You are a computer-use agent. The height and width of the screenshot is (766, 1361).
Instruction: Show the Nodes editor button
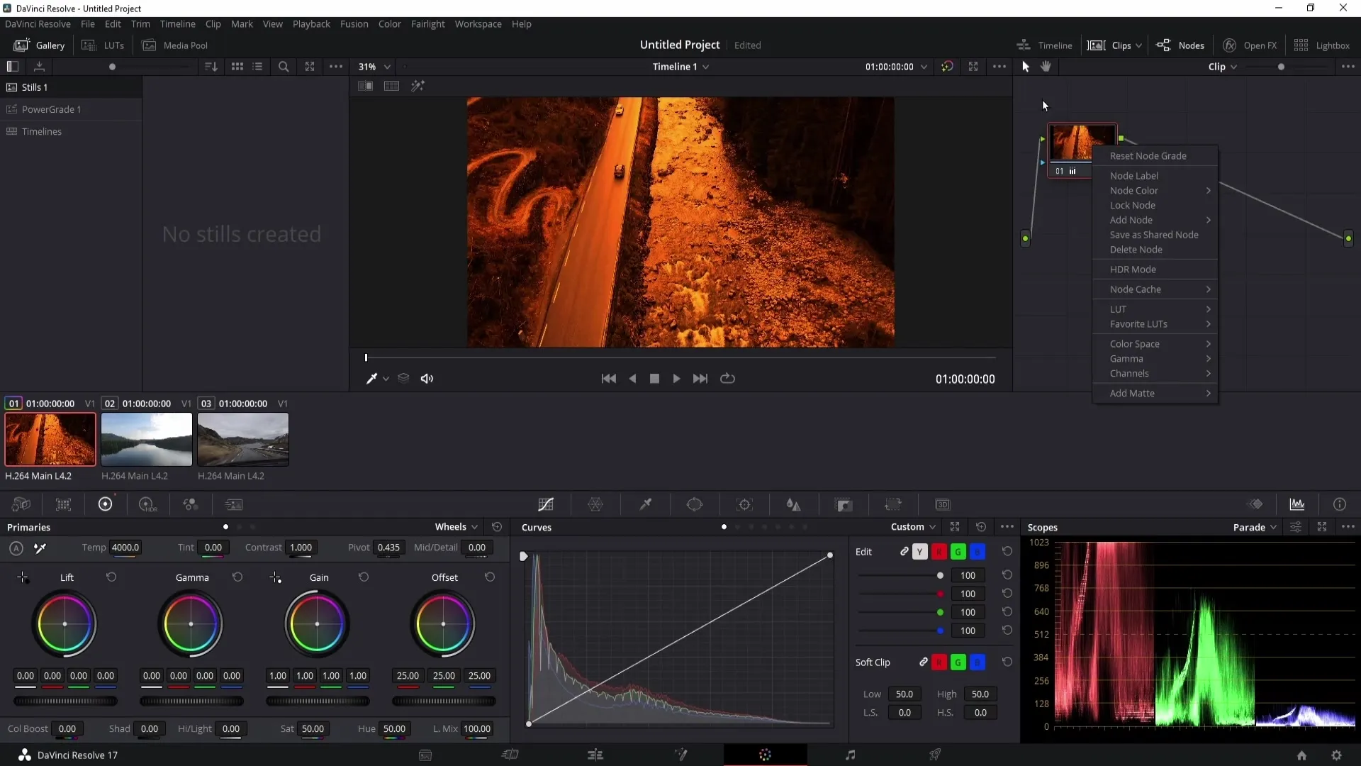[x=1180, y=45]
